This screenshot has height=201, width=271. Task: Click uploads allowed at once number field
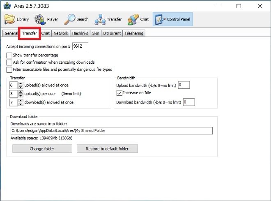click(x=14, y=85)
